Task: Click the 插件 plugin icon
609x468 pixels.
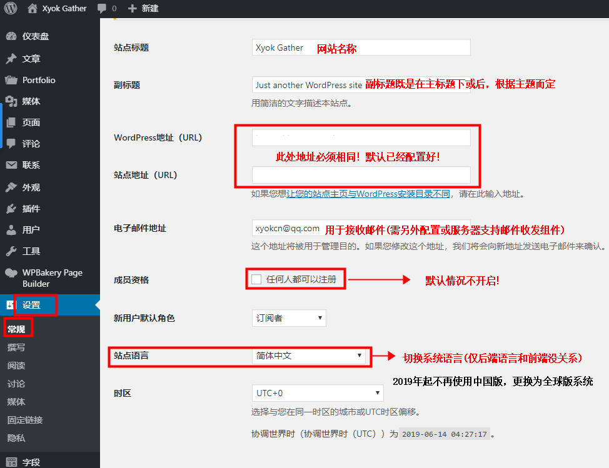Action: coord(11,209)
